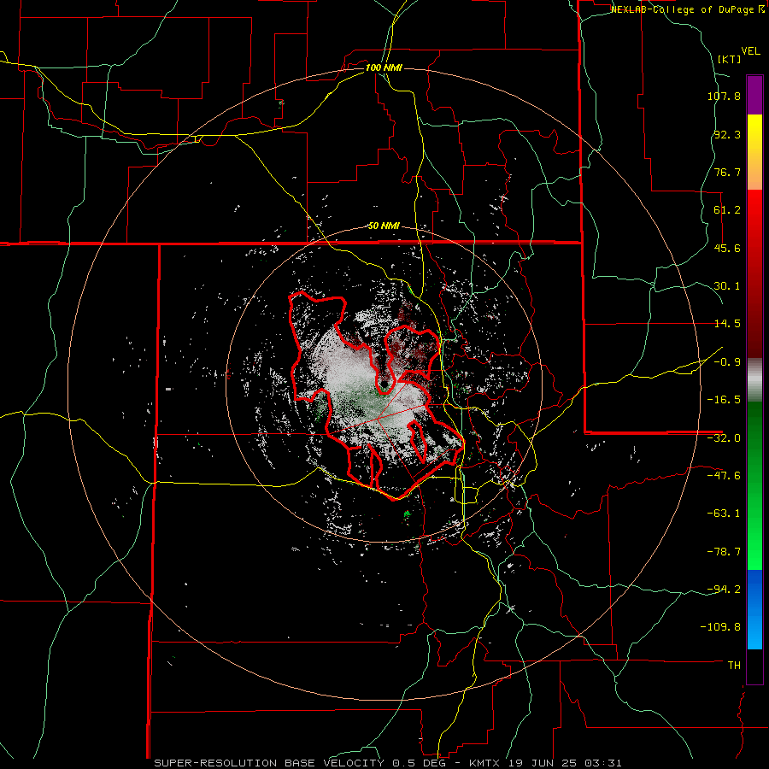Click the purple segment of velocity color bar
The image size is (769, 769).
pyautogui.click(x=754, y=95)
